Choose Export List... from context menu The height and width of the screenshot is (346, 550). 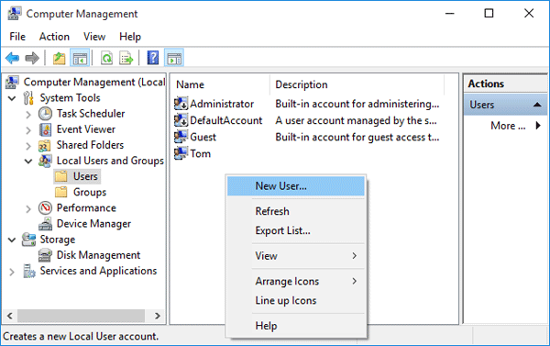tap(296, 230)
